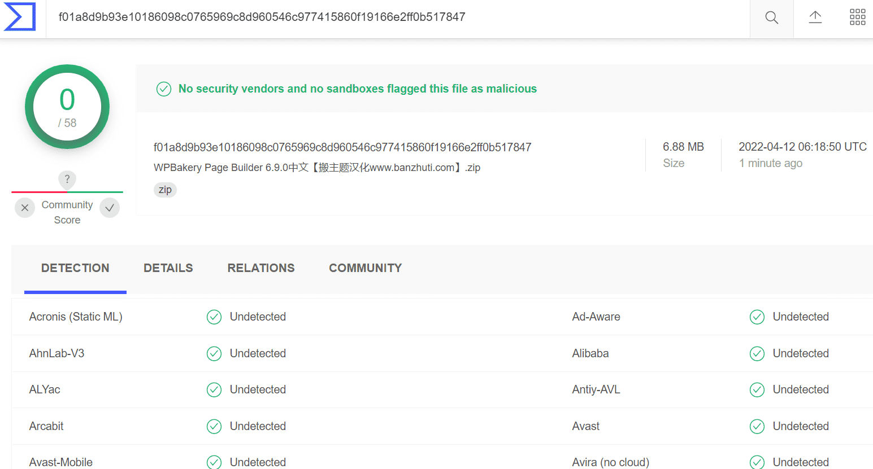Click the Avast-Mobile undetected check icon

pyautogui.click(x=214, y=462)
